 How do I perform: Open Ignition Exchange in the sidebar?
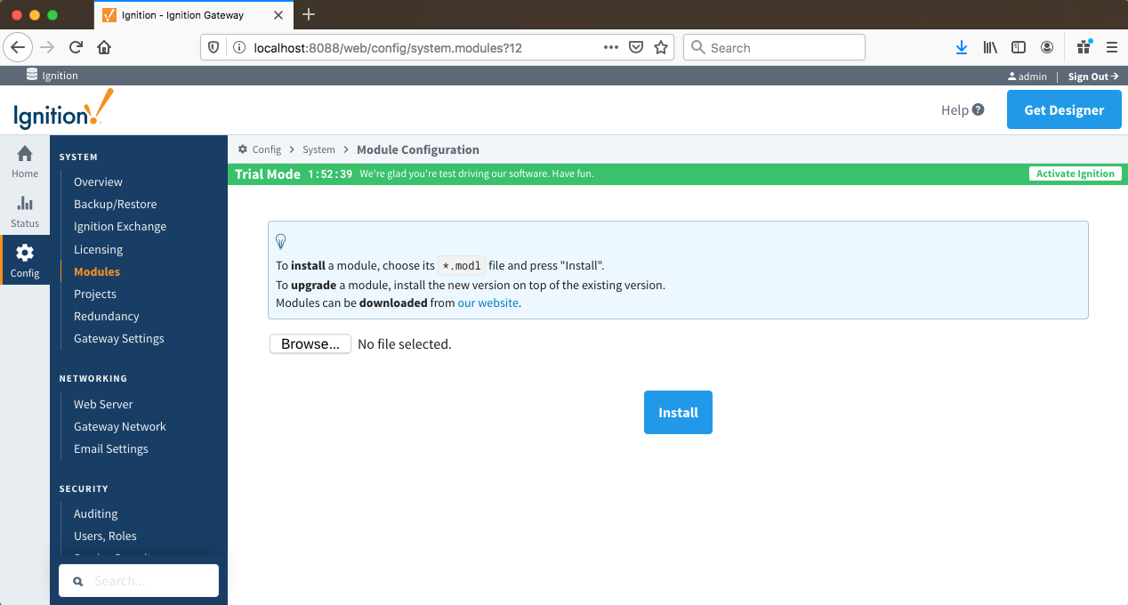(120, 226)
